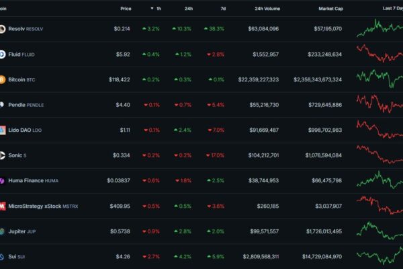Open Lido DAO's 7-day sparkline chart

point(379,129)
